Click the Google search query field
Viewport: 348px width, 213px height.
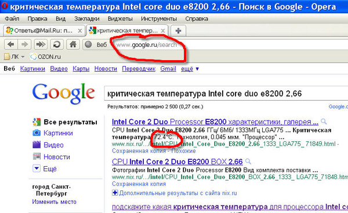(226, 94)
